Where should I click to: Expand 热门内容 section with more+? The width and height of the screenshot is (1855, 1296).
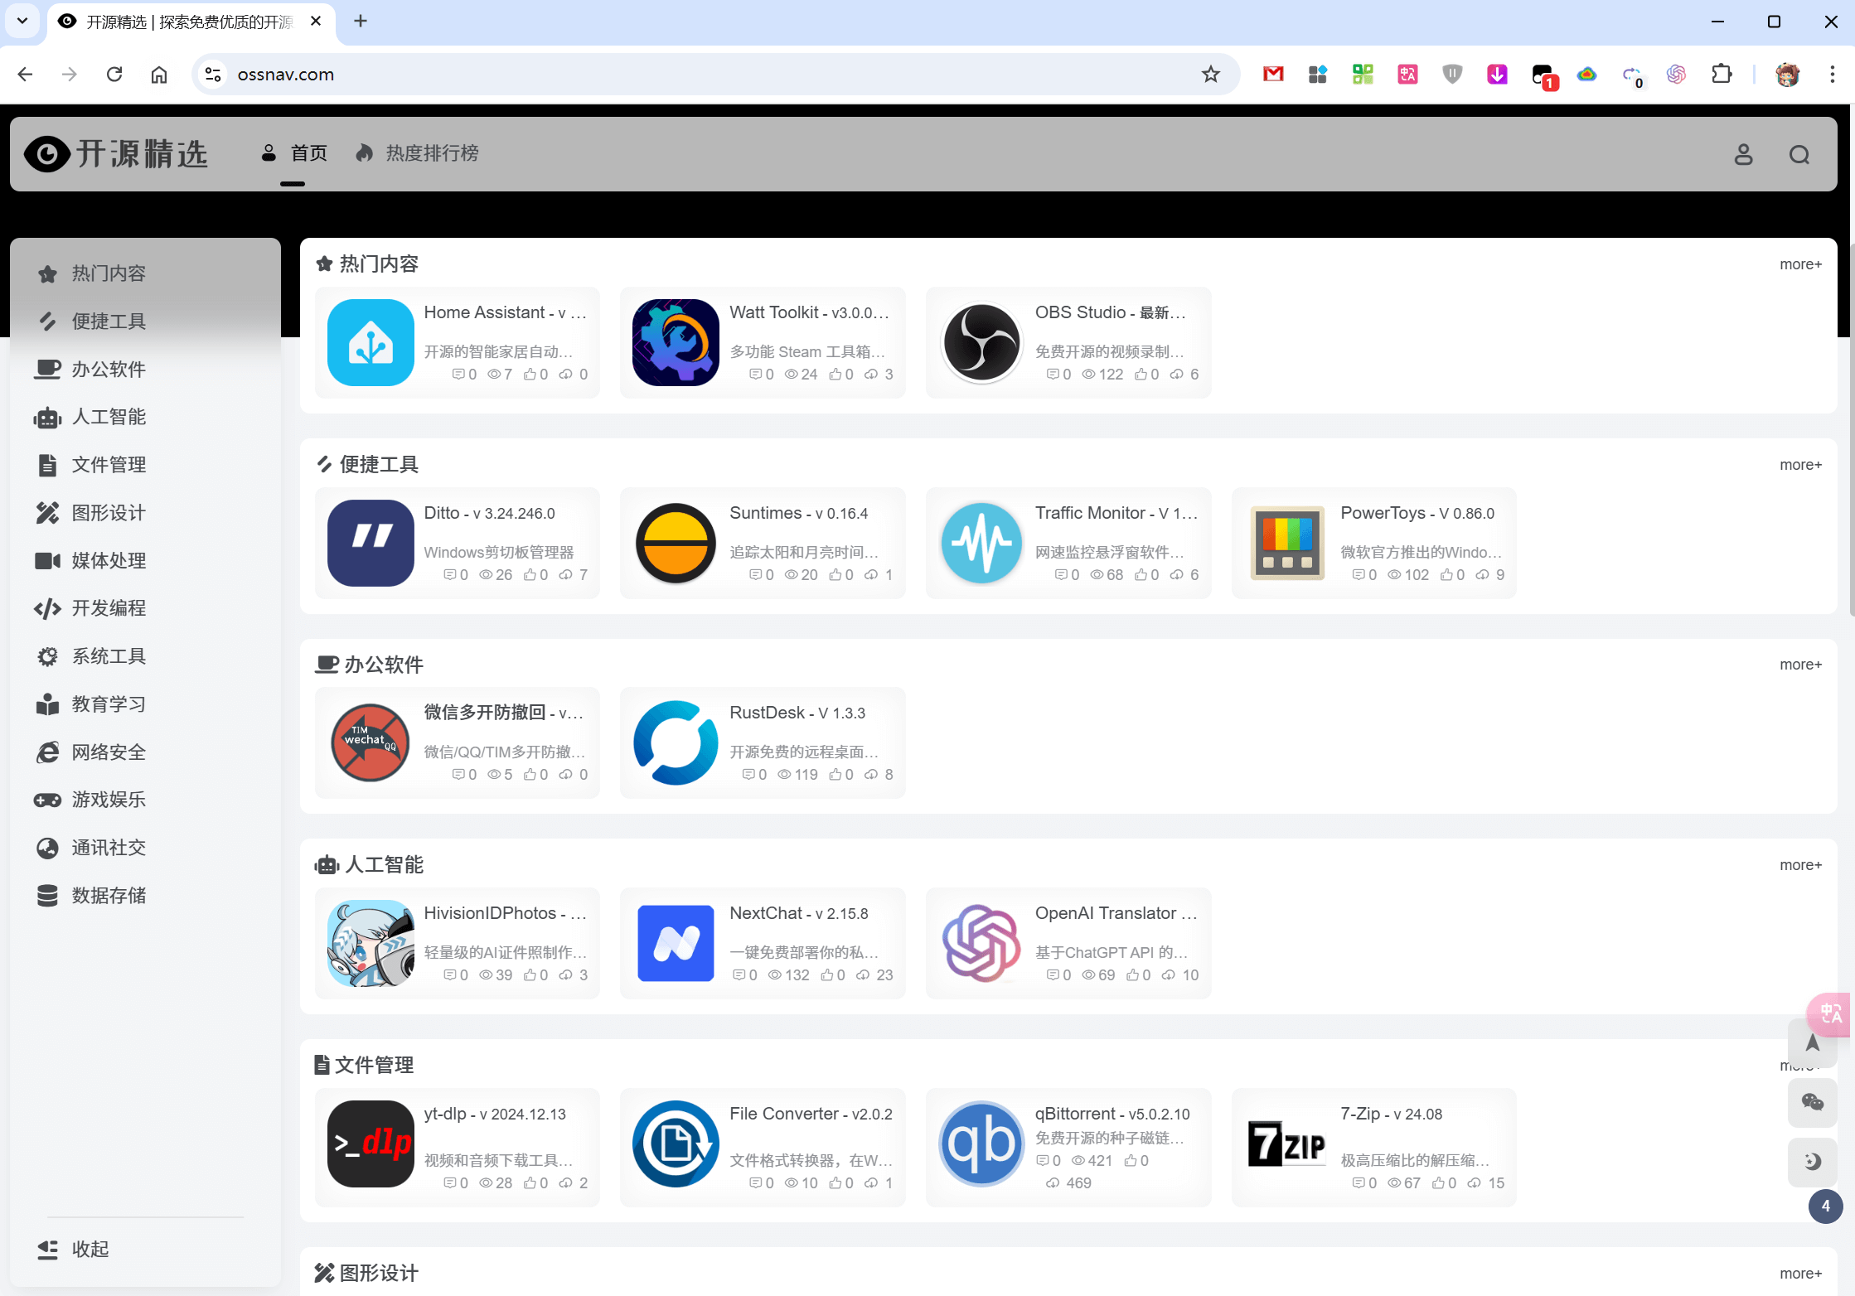[1800, 264]
